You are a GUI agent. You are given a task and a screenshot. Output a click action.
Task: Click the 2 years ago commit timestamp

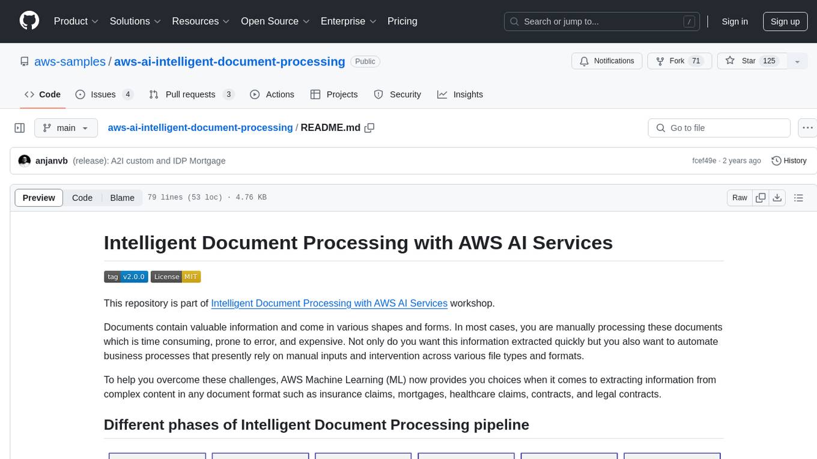click(x=742, y=160)
